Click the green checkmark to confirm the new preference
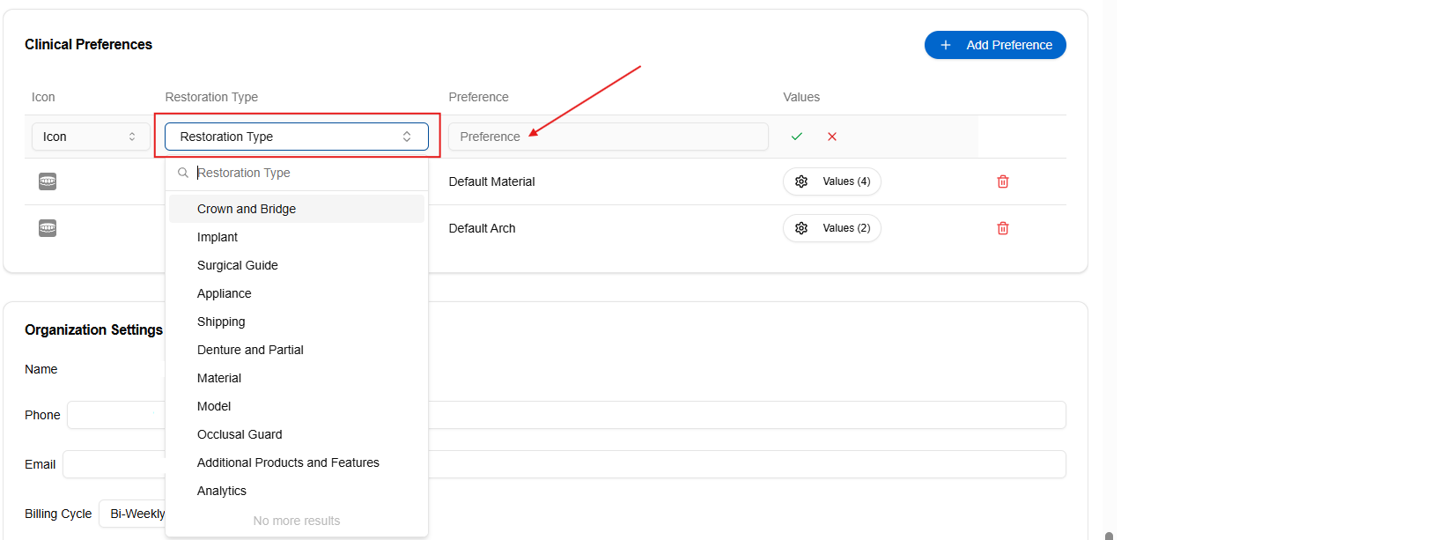Screen dimensions: 1453x540 pyautogui.click(x=796, y=137)
